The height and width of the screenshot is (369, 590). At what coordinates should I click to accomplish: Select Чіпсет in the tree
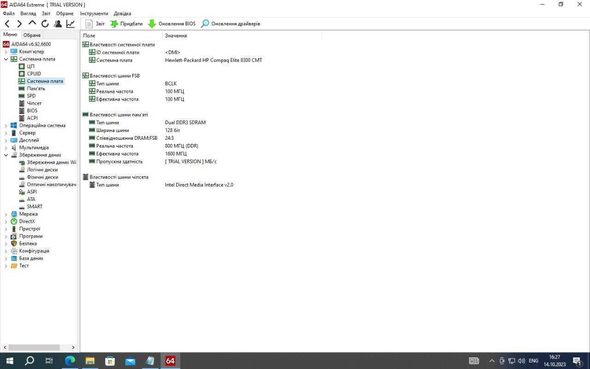[34, 103]
